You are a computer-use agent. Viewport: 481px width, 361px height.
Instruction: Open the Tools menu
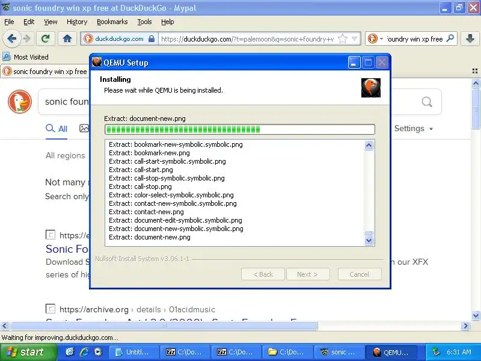click(x=144, y=22)
